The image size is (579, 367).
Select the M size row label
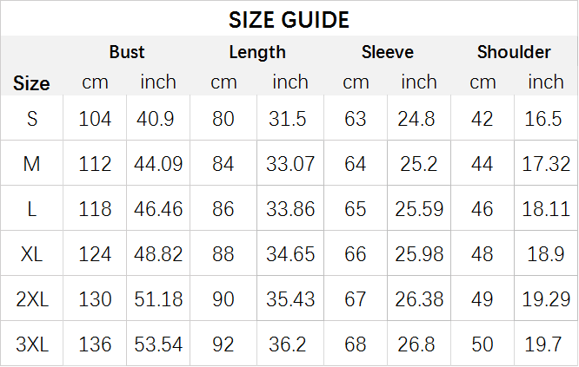click(x=32, y=164)
